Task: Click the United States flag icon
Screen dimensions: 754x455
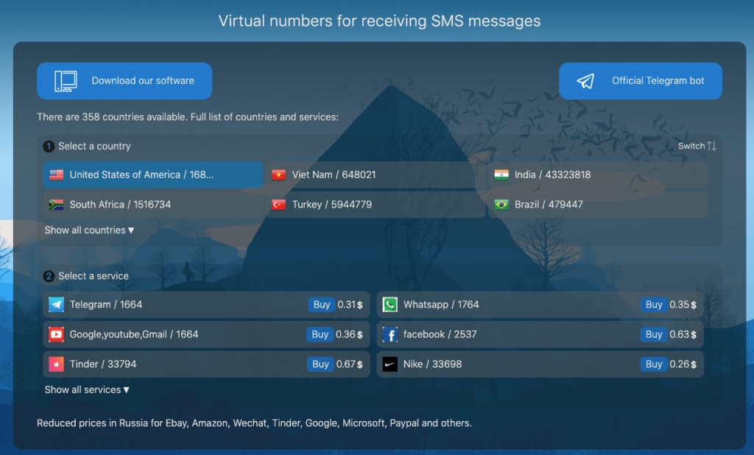Action: (x=57, y=174)
